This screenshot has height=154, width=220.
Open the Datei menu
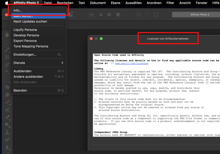(x=48, y=3)
